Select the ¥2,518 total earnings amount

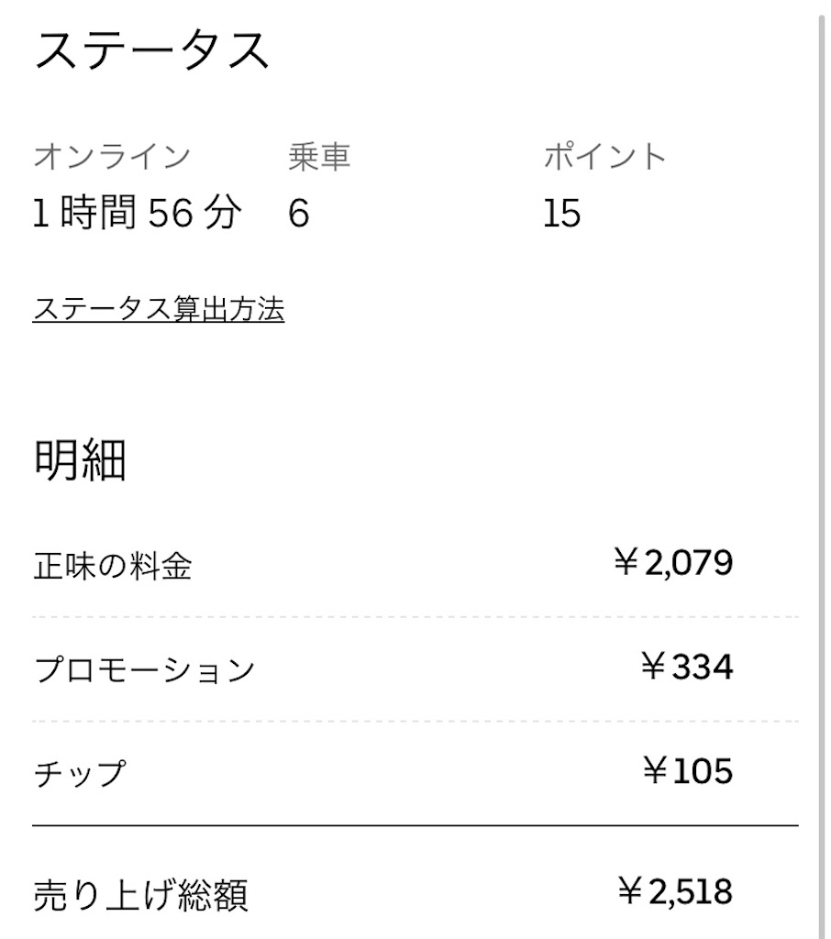(676, 891)
